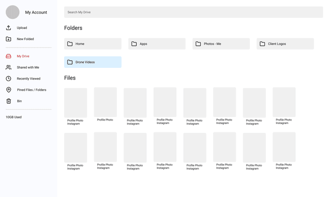Open the My Account label
Viewport: 330px width, 197px height.
click(x=36, y=12)
